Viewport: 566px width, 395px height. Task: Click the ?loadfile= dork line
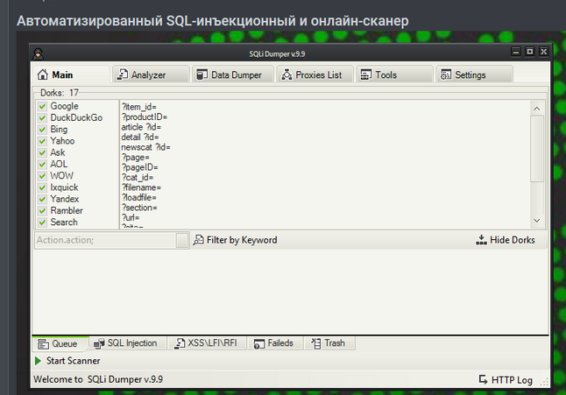(x=138, y=198)
